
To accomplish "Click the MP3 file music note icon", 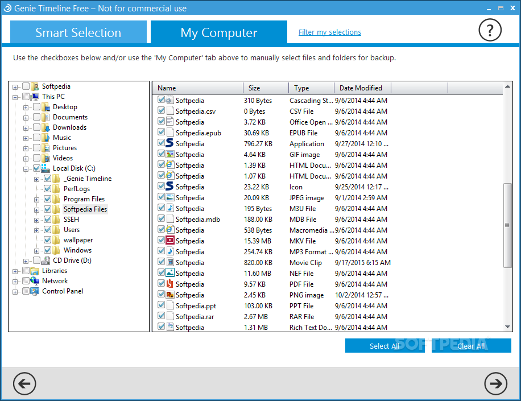I will click(170, 251).
